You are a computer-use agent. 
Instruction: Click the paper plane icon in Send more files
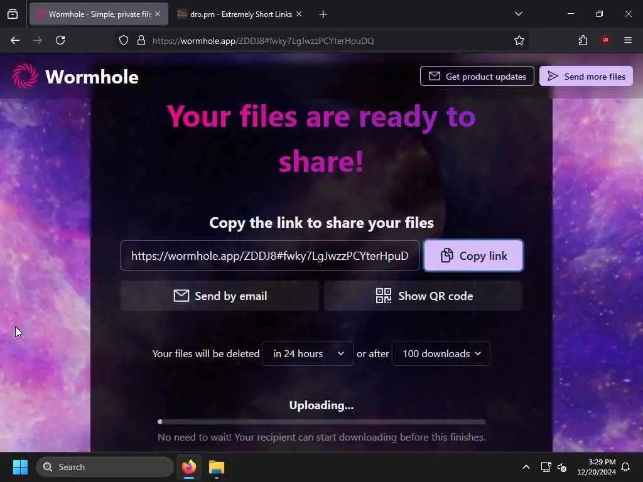pos(553,76)
